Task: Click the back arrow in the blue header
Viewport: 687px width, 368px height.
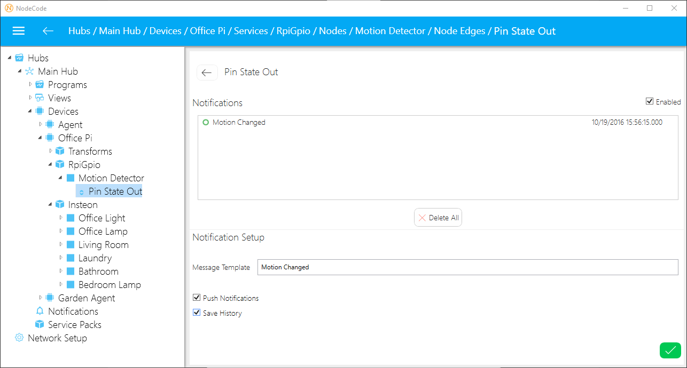Action: pyautogui.click(x=48, y=31)
